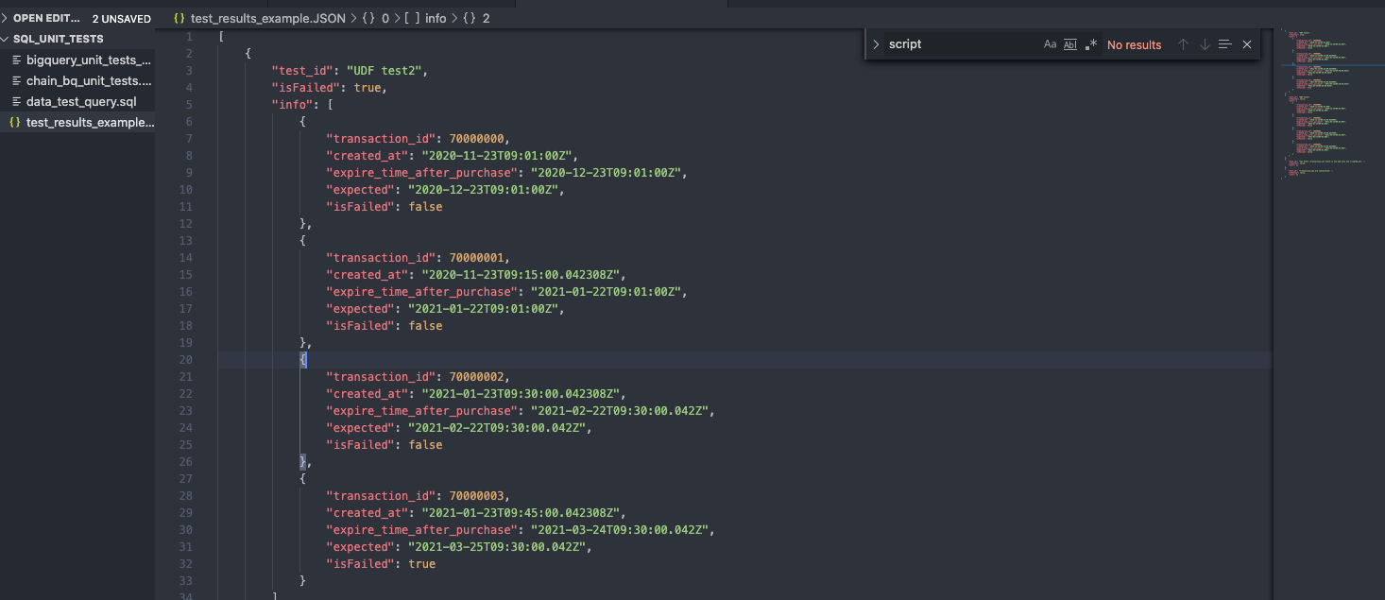Click "2021-03-24T09:30:00.042Z" value
1385x600 pixels.
click(622, 530)
